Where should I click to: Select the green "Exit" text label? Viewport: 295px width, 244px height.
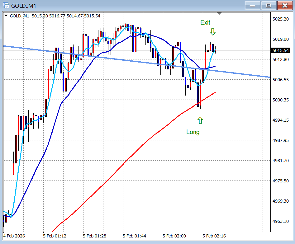tap(205, 23)
